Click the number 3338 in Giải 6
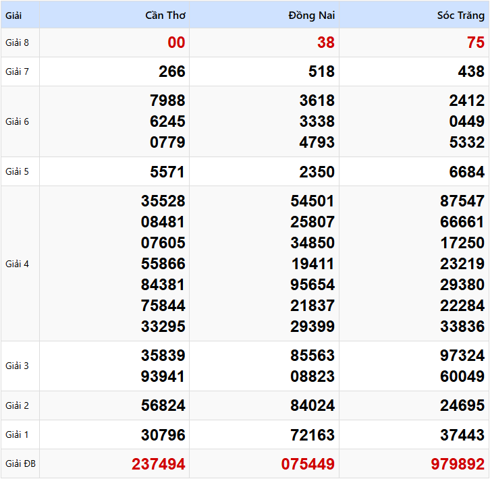This screenshot has width=490, height=479. coord(317,121)
